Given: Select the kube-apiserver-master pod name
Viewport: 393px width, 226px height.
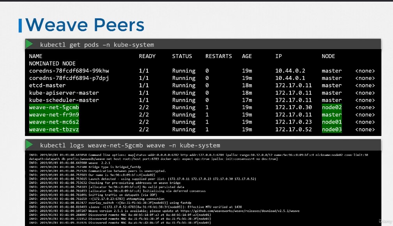Looking at the screenshot, I should pos(64,93).
